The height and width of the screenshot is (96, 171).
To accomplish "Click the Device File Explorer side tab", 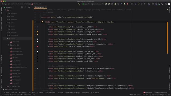I will [x=169, y=72].
